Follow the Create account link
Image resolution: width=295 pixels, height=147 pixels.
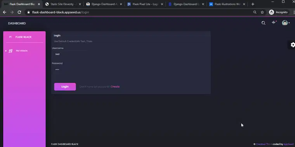pyautogui.click(x=115, y=87)
